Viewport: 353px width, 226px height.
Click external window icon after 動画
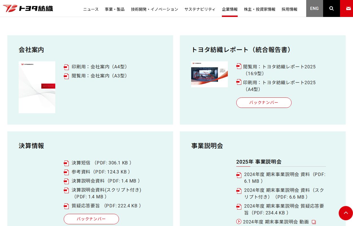(314, 222)
